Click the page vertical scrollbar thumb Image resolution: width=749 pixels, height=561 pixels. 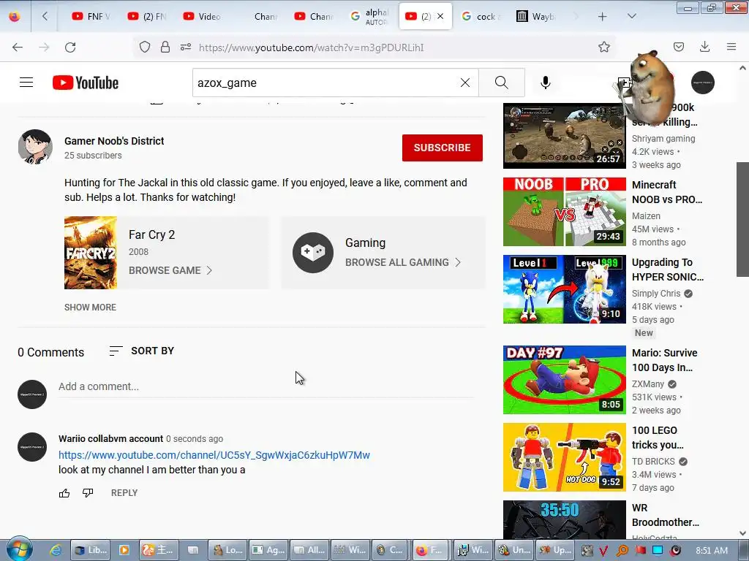point(742,219)
